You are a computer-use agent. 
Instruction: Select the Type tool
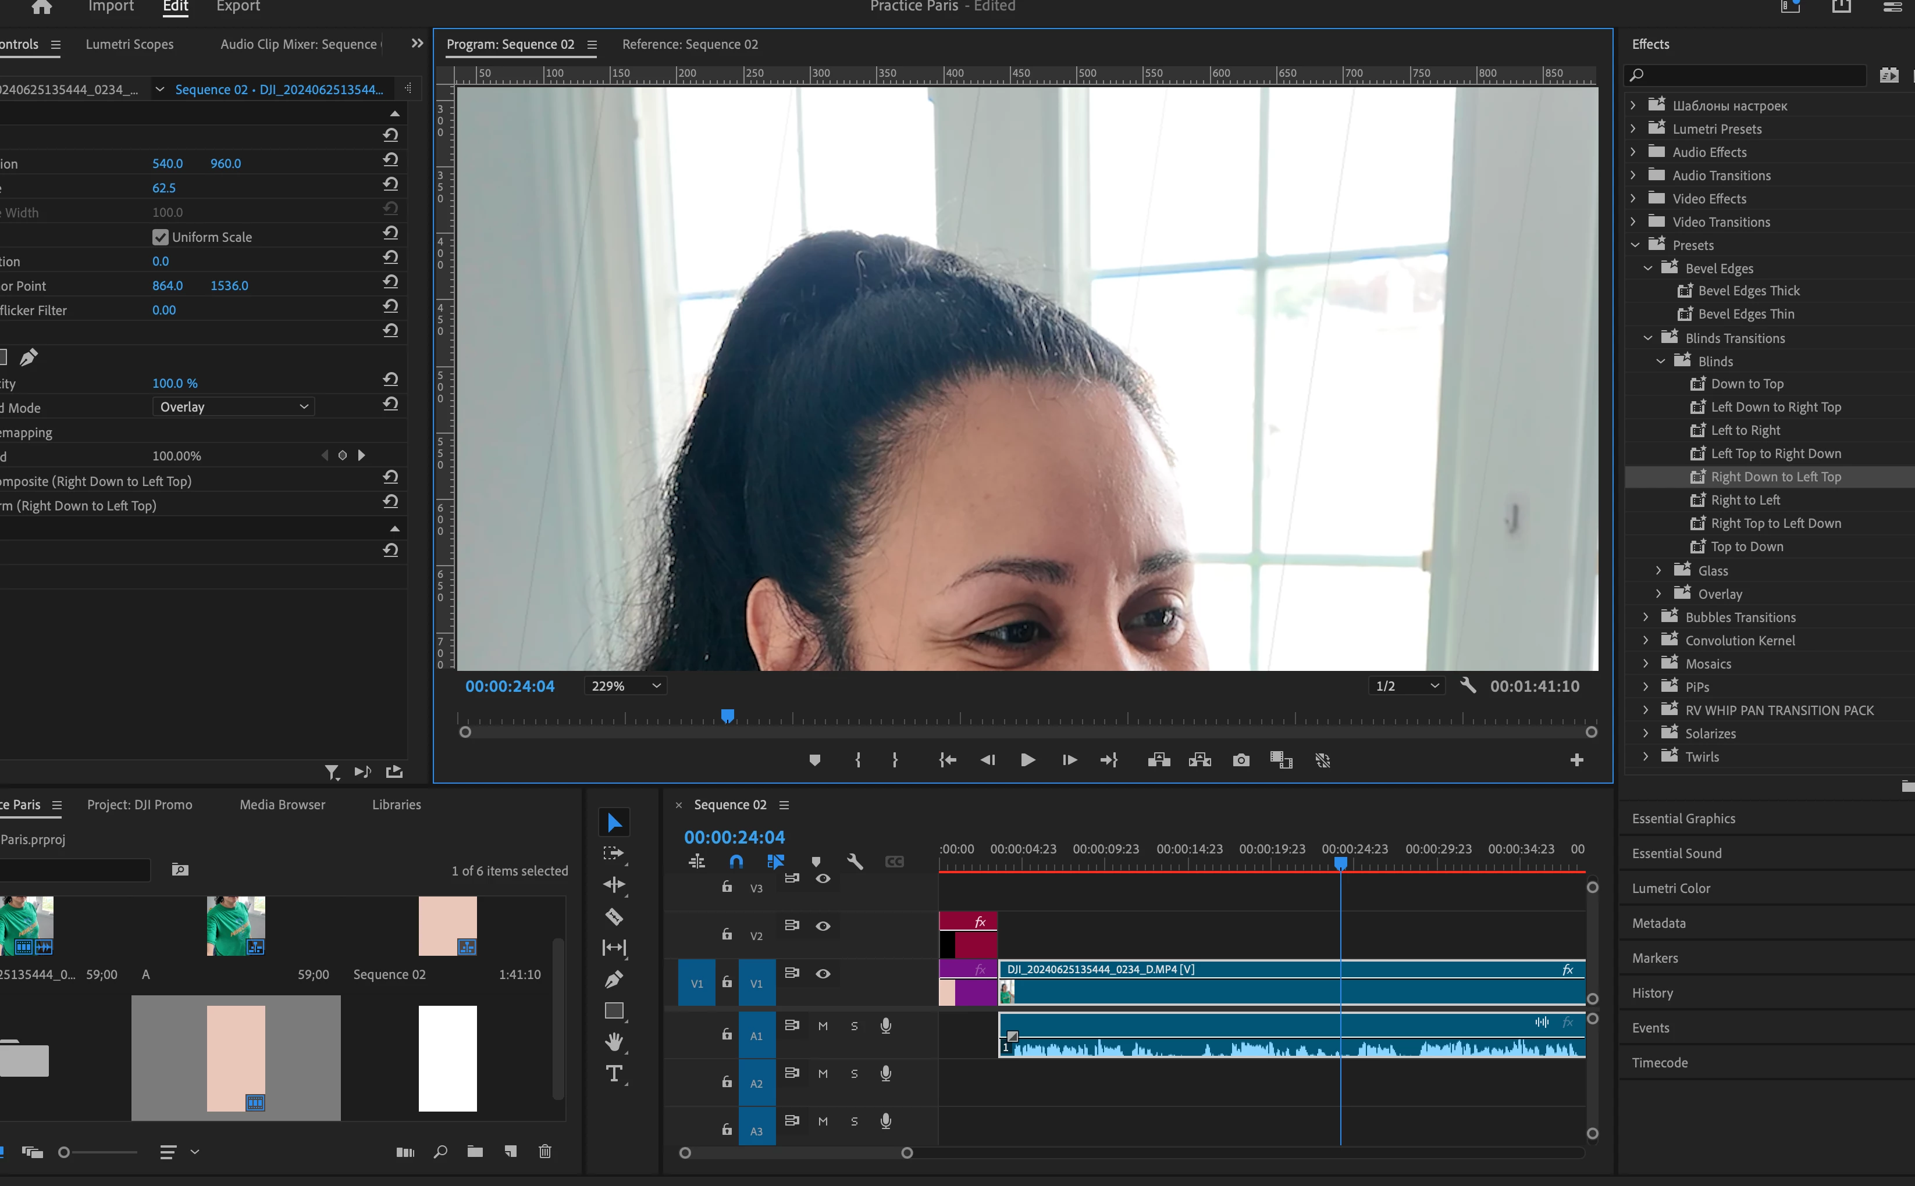tap(614, 1073)
